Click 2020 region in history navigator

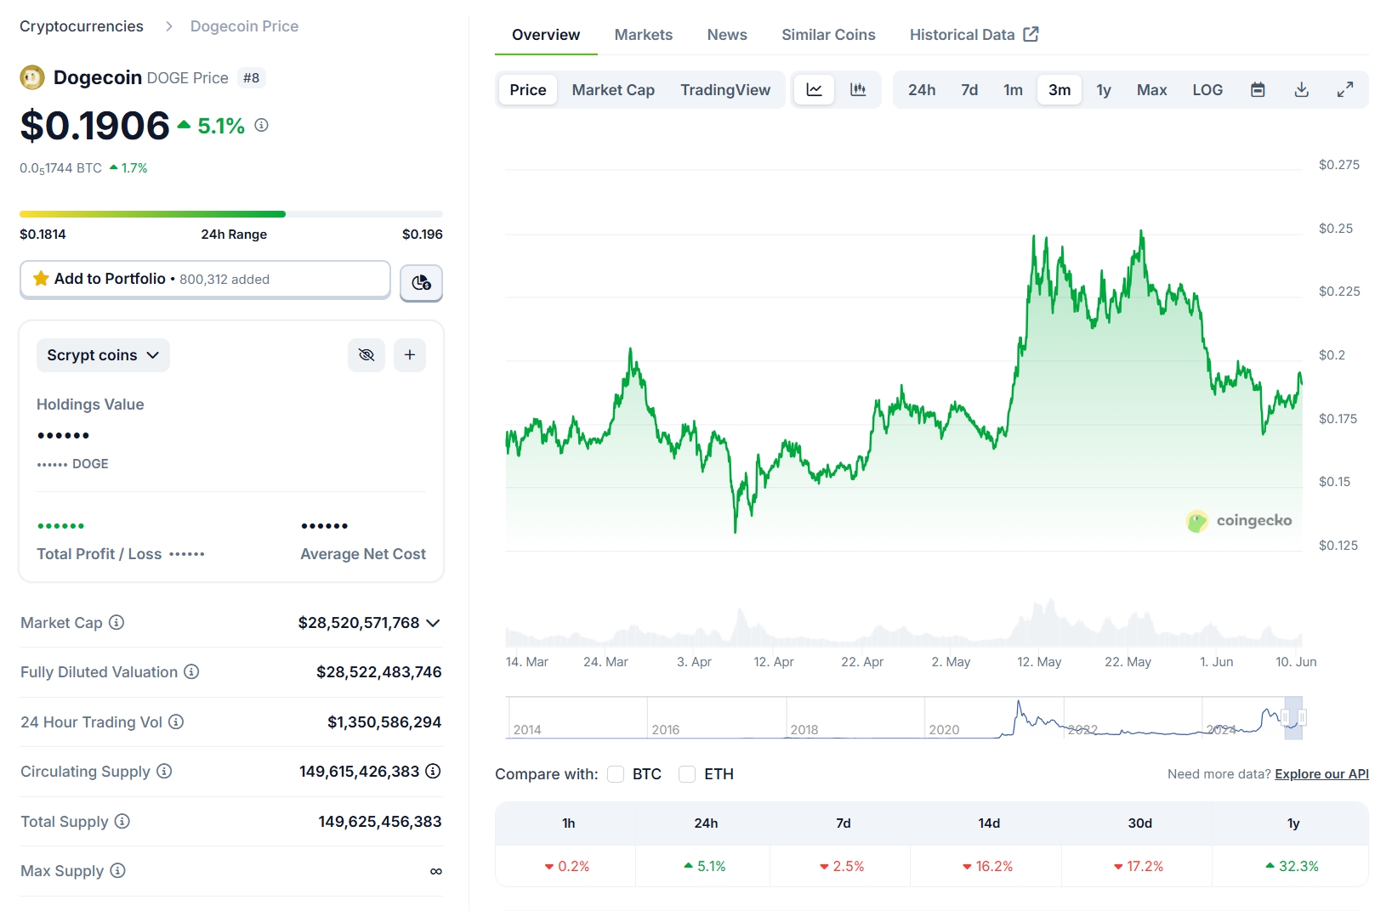pos(944,729)
